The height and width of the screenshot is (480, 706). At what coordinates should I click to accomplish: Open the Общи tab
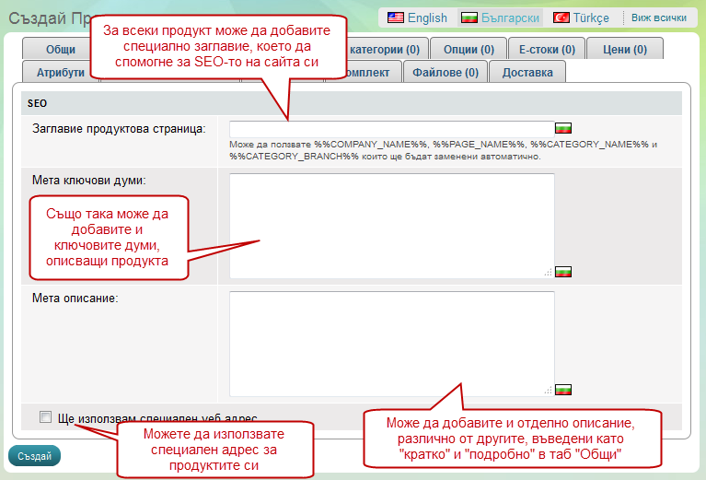tap(61, 50)
